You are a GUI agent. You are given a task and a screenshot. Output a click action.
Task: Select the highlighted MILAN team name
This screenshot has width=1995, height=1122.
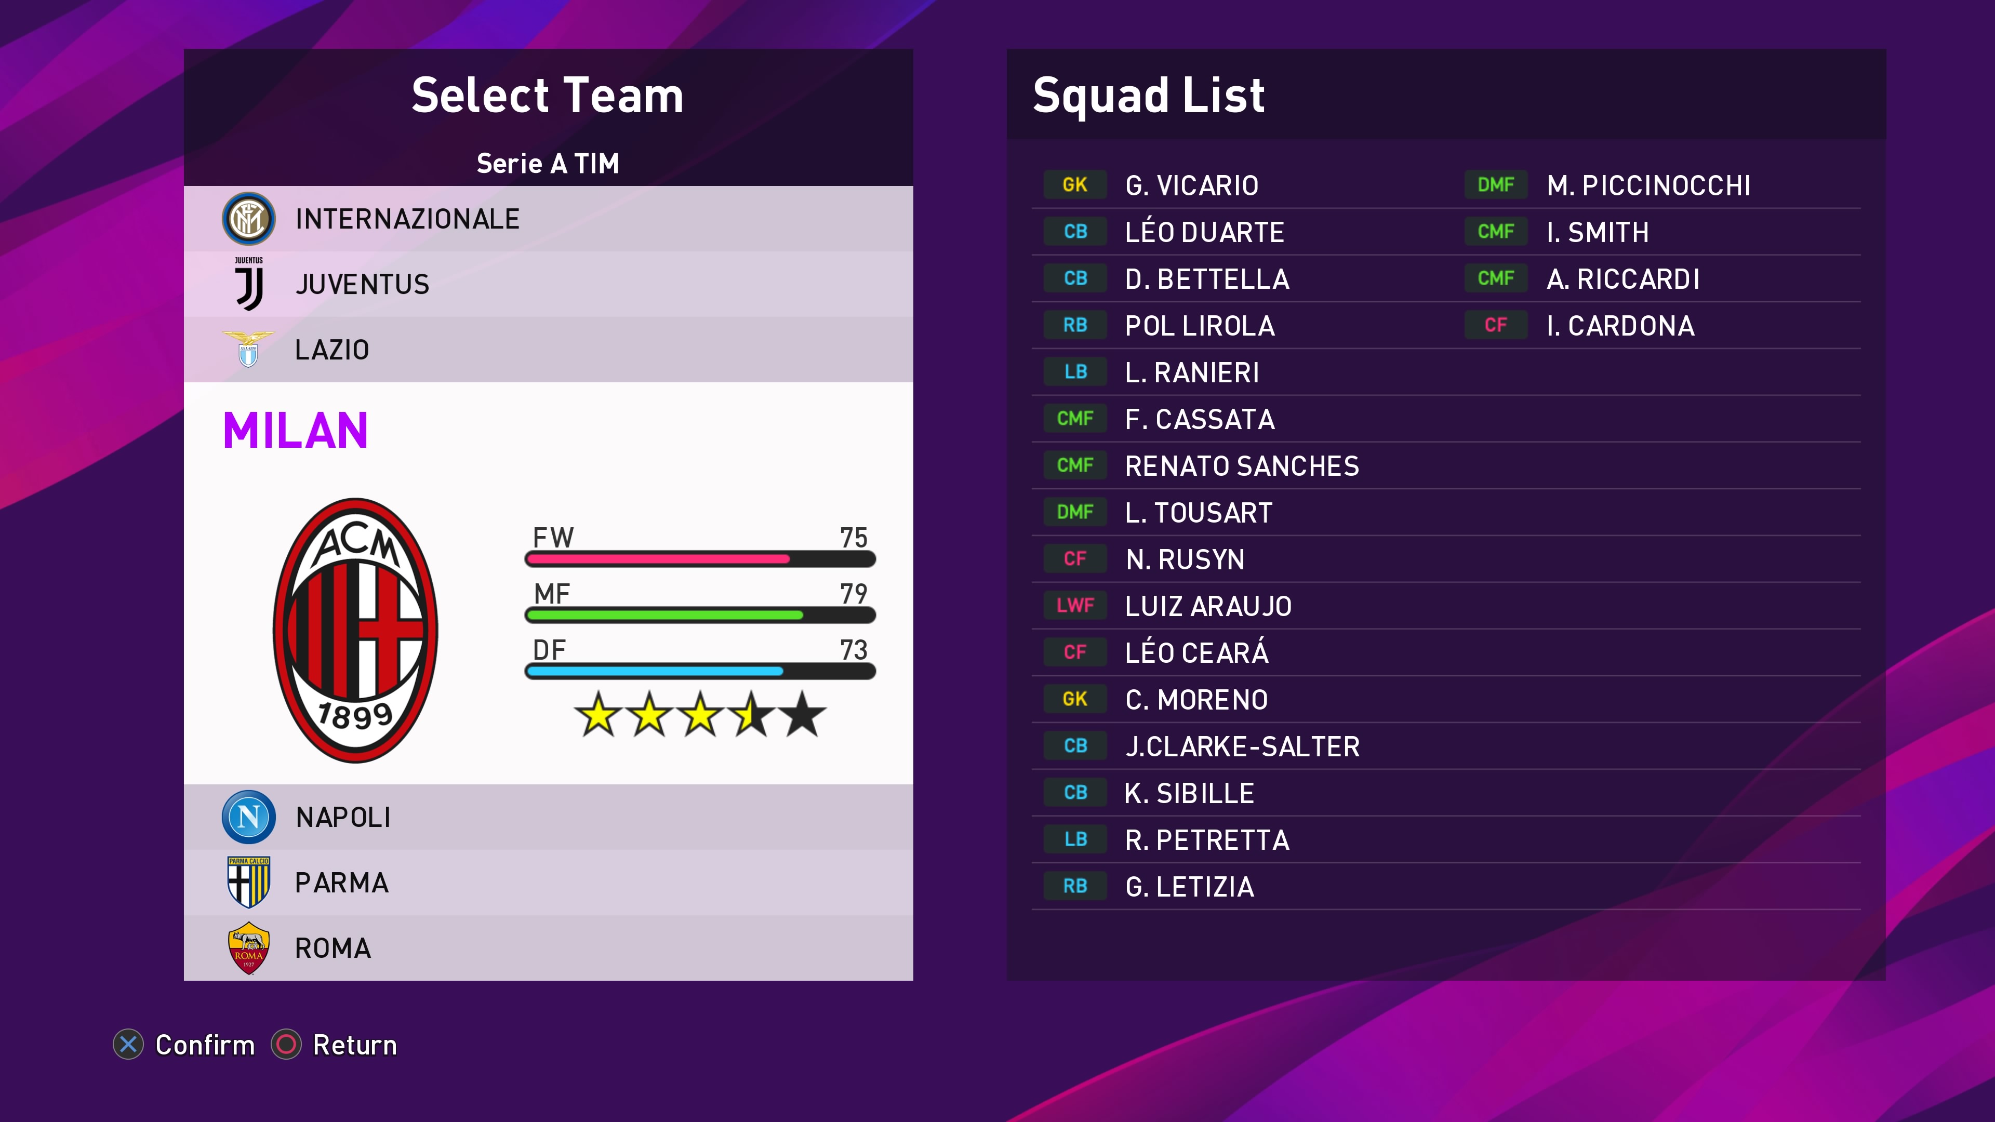pyautogui.click(x=295, y=431)
